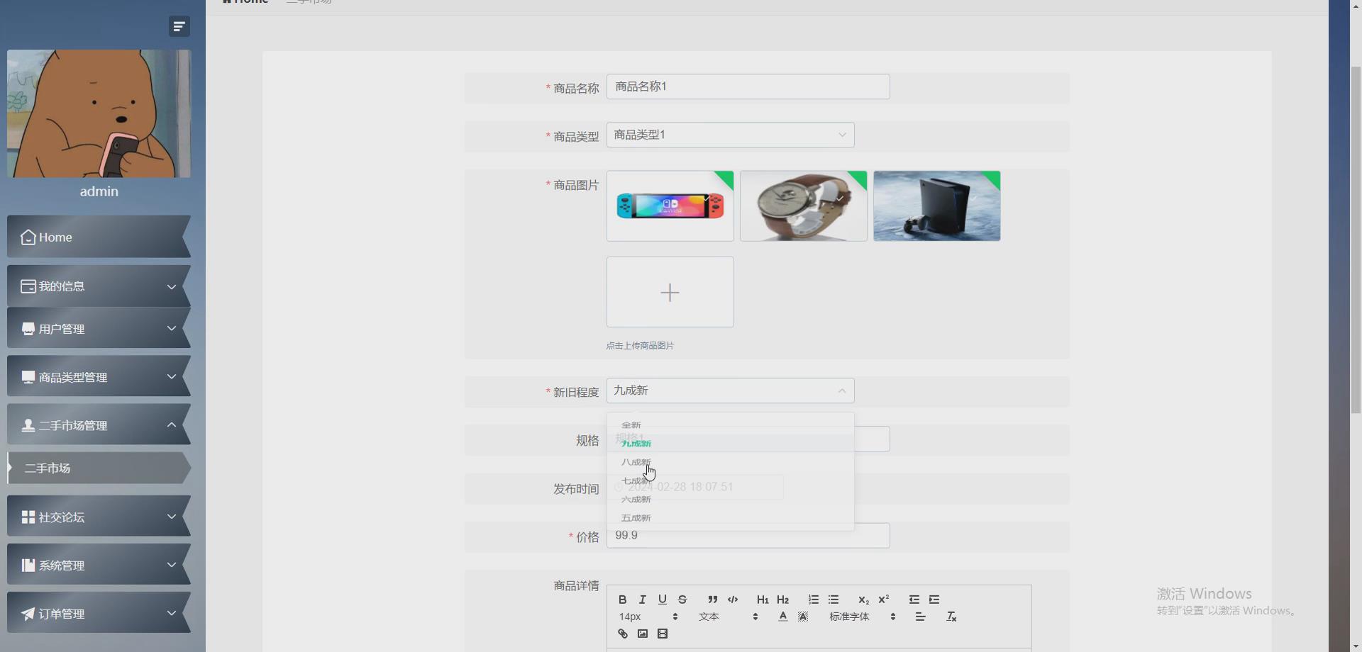The image size is (1362, 652).
Task: Select 全新 from the condition list
Action: tap(631, 425)
